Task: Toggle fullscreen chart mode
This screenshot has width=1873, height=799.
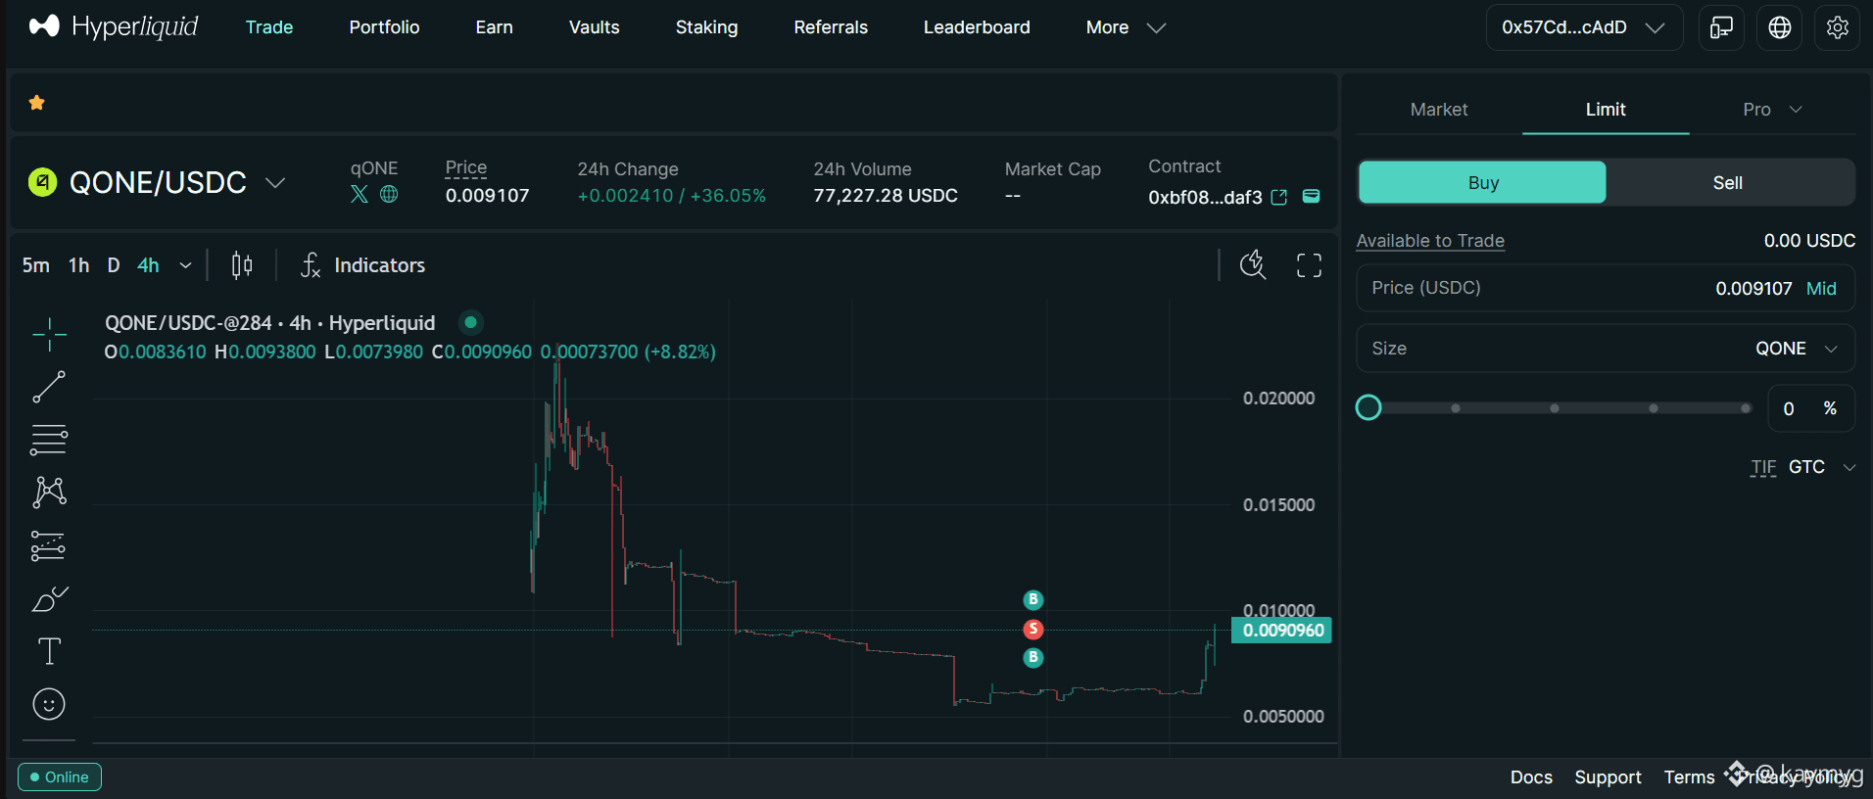Action: [1309, 264]
